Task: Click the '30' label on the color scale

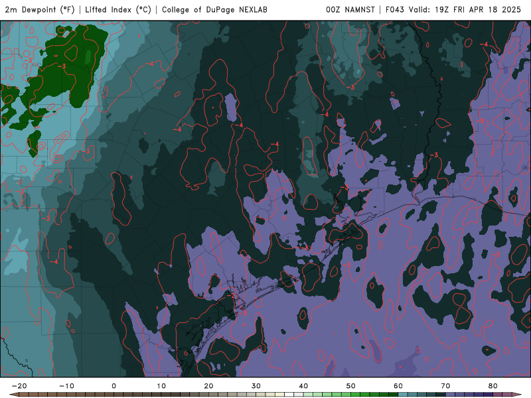Action: (x=256, y=386)
